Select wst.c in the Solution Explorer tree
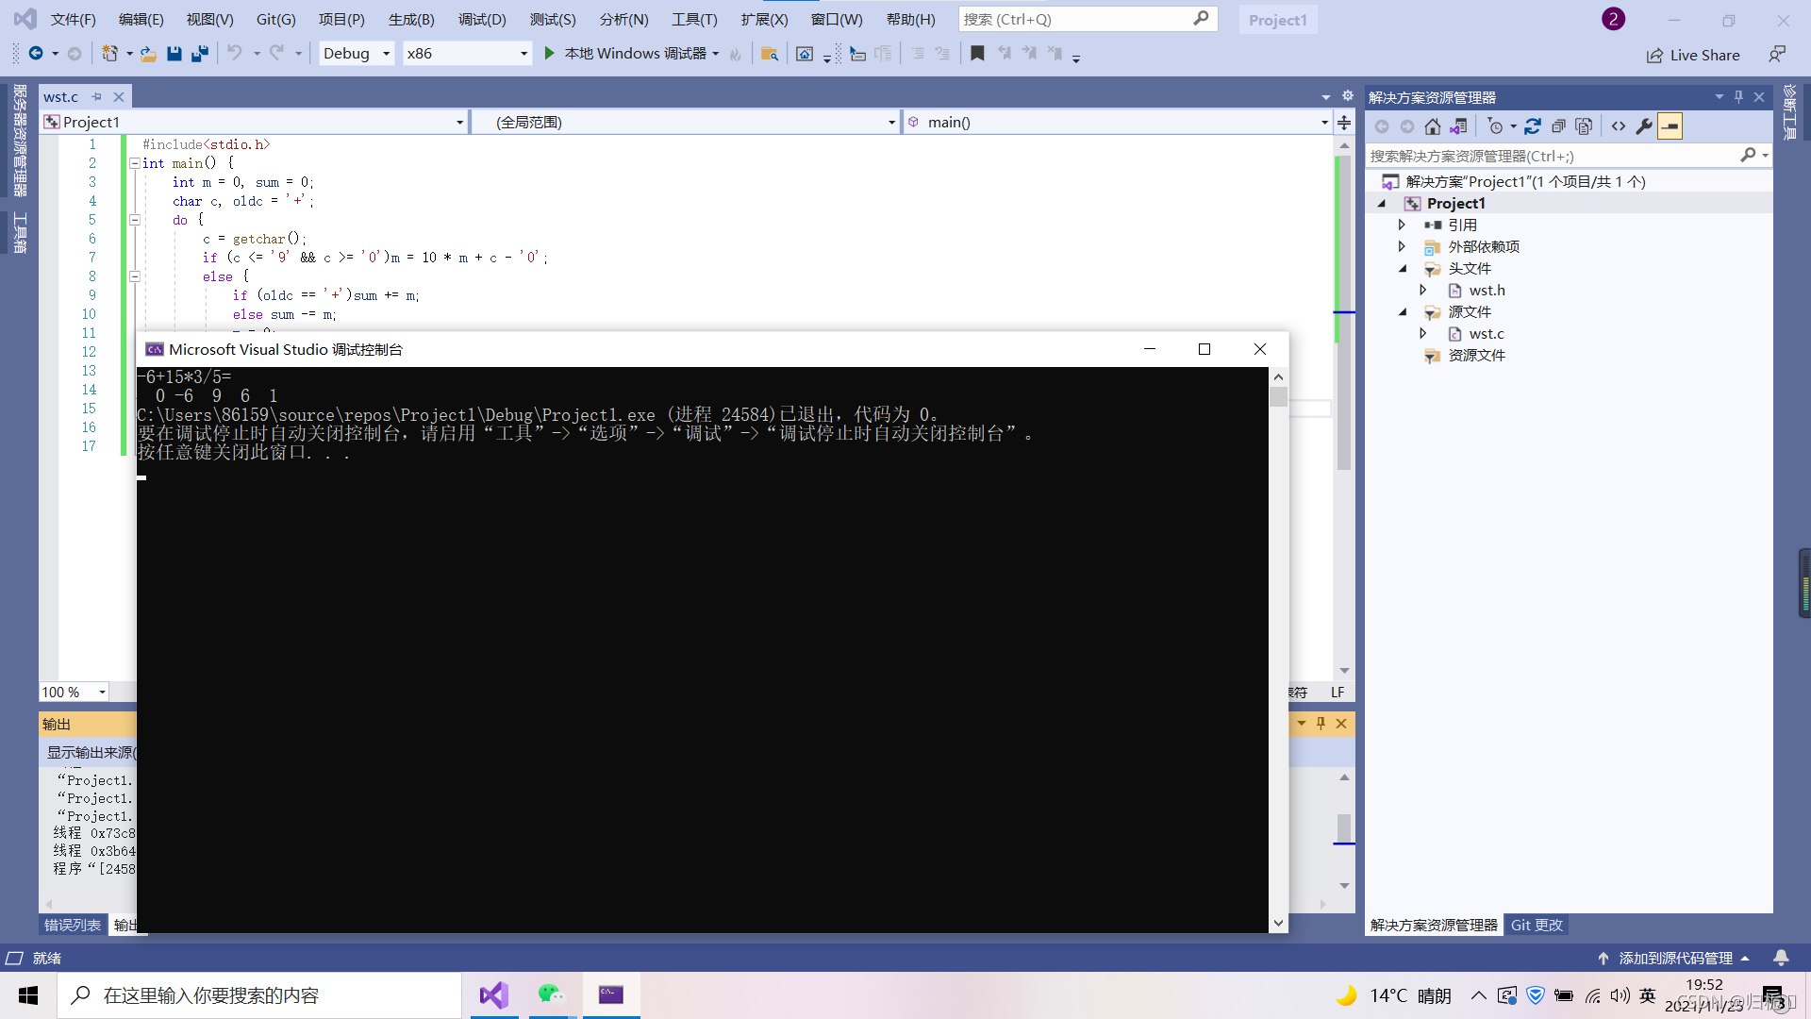Screen dimensions: 1811x1019 (x=1486, y=334)
